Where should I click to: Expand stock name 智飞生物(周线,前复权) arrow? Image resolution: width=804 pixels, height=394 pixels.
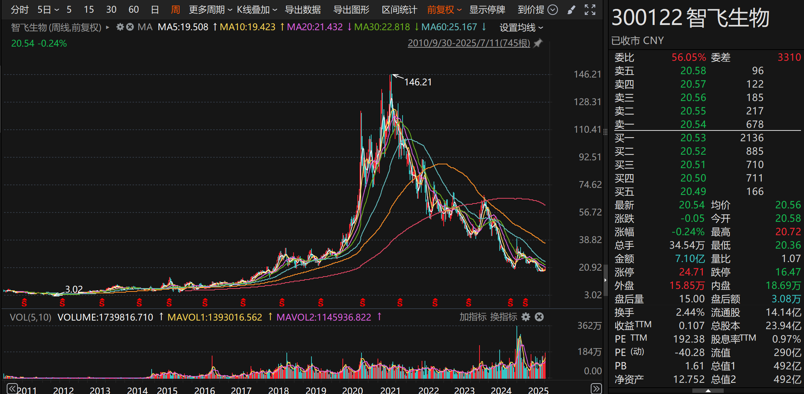coord(108,27)
